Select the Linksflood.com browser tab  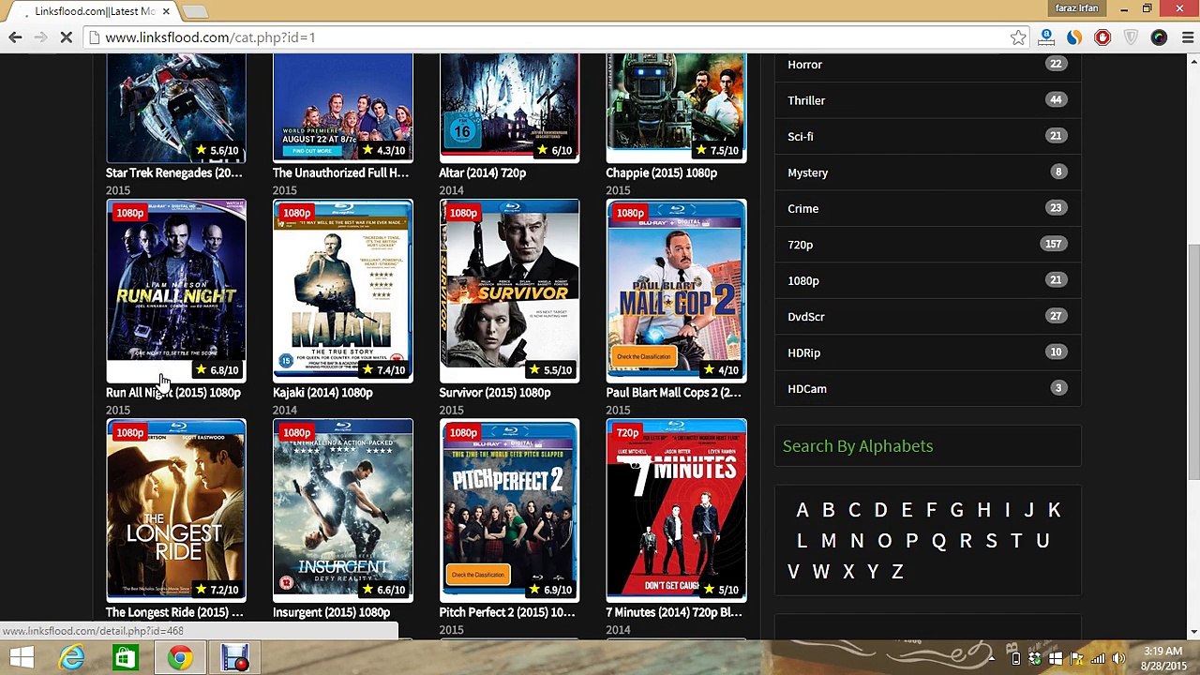tap(94, 11)
